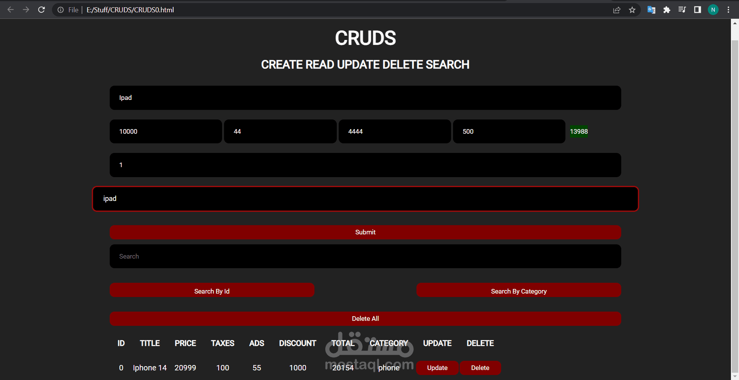Open the Google Translate extension
Image resolution: width=739 pixels, height=380 pixels.
point(651,10)
